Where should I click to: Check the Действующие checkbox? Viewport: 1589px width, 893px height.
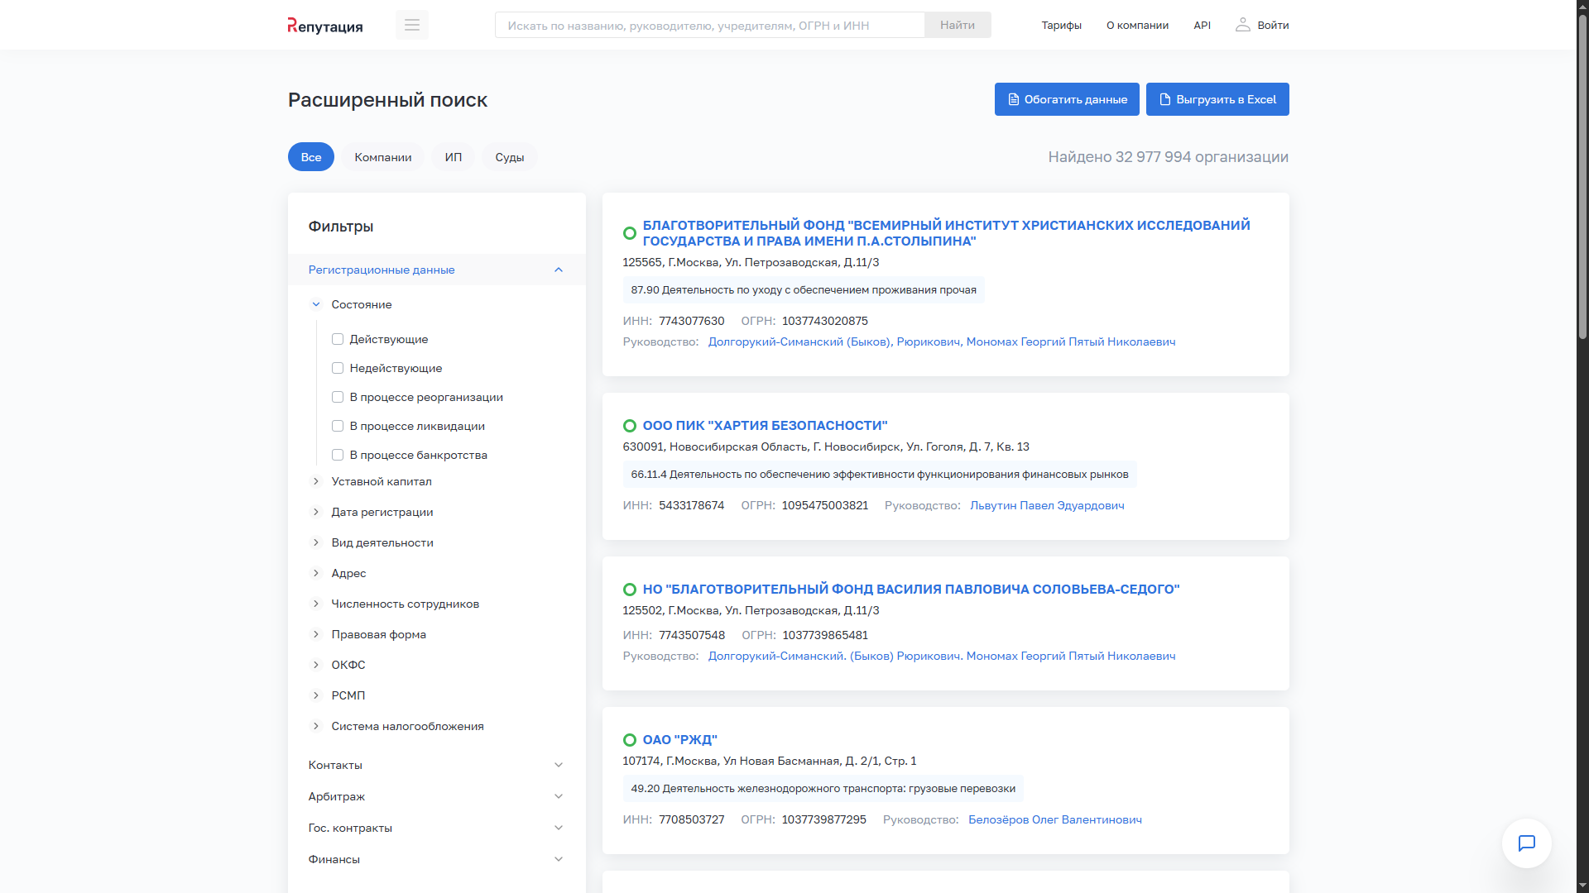pyautogui.click(x=338, y=339)
